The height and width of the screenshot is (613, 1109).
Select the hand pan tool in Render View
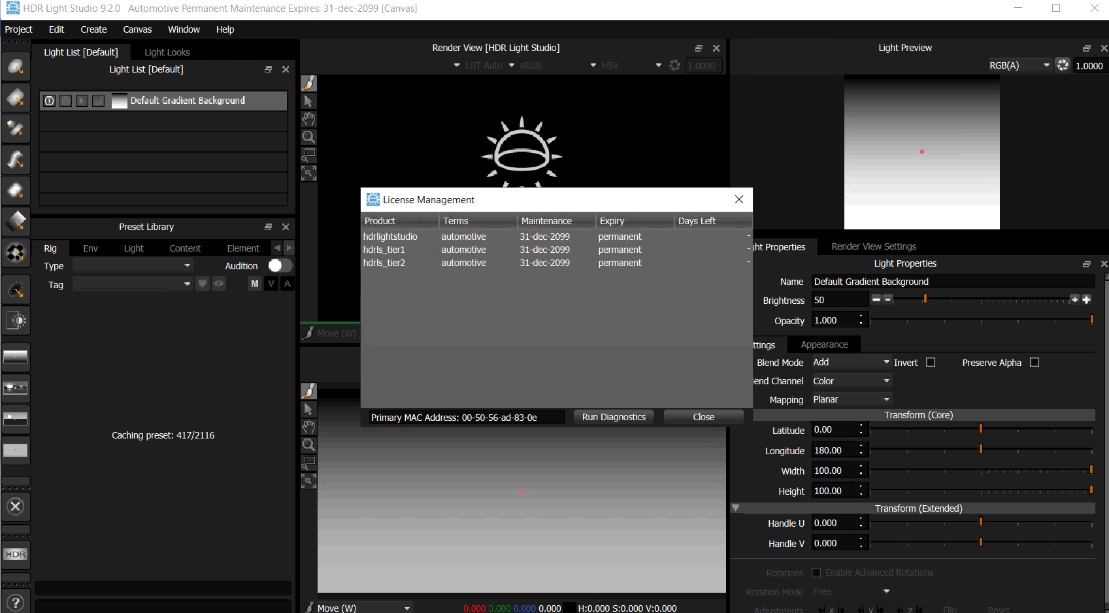308,119
